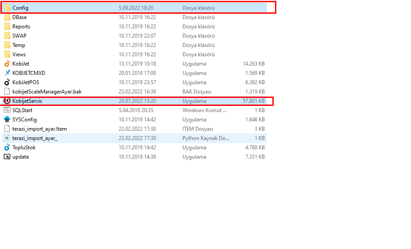Image resolution: width=411 pixels, height=249 pixels.
Task: Click the KobiJetPOS application icon
Action: (7, 82)
